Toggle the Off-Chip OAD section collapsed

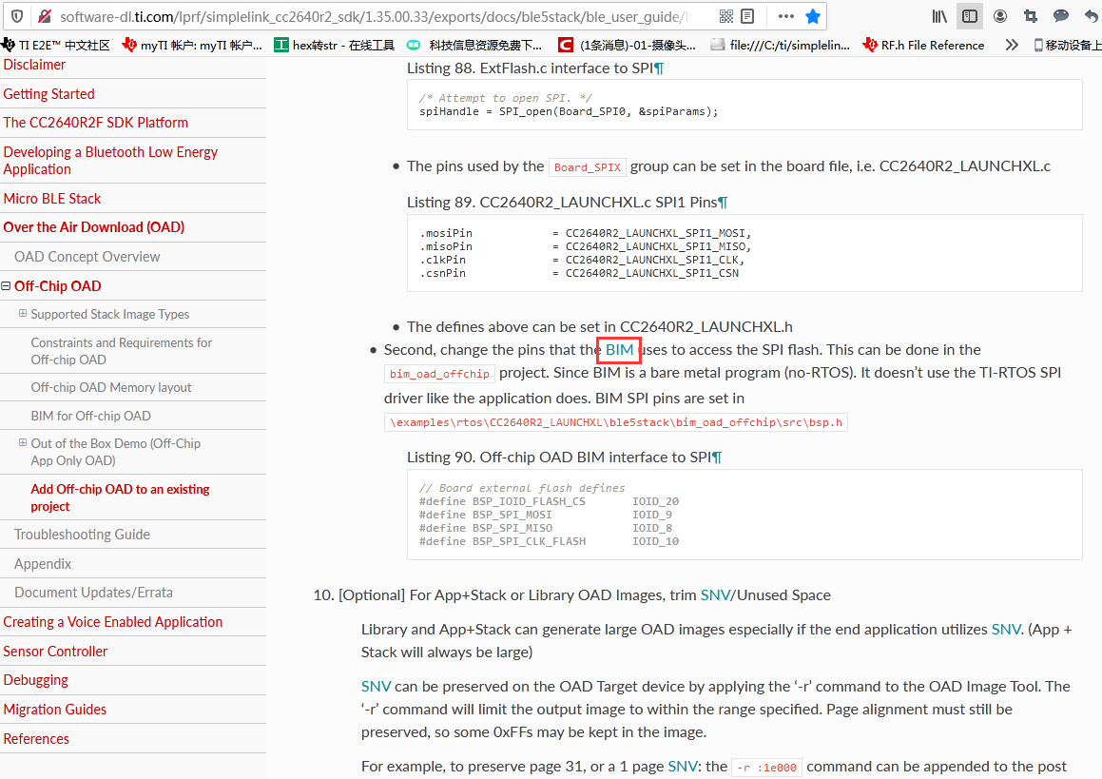[x=9, y=285]
